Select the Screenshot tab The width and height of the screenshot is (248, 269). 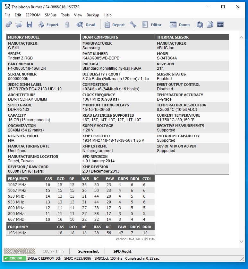89,251
